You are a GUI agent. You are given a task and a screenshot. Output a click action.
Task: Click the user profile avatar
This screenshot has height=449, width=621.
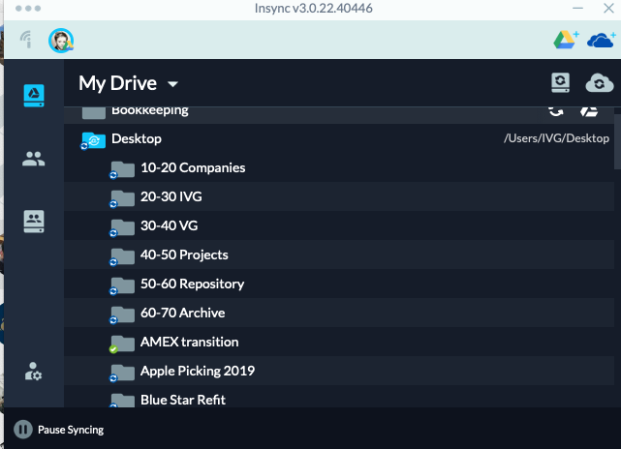pyautogui.click(x=61, y=41)
